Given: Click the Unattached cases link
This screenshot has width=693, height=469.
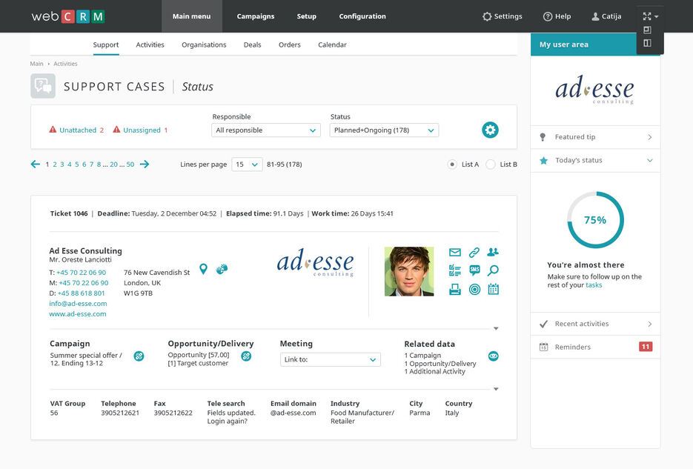Looking at the screenshot, I should pyautogui.click(x=78, y=130).
